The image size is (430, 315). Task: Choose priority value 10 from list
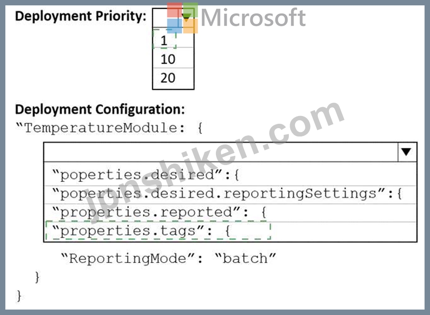pos(173,59)
